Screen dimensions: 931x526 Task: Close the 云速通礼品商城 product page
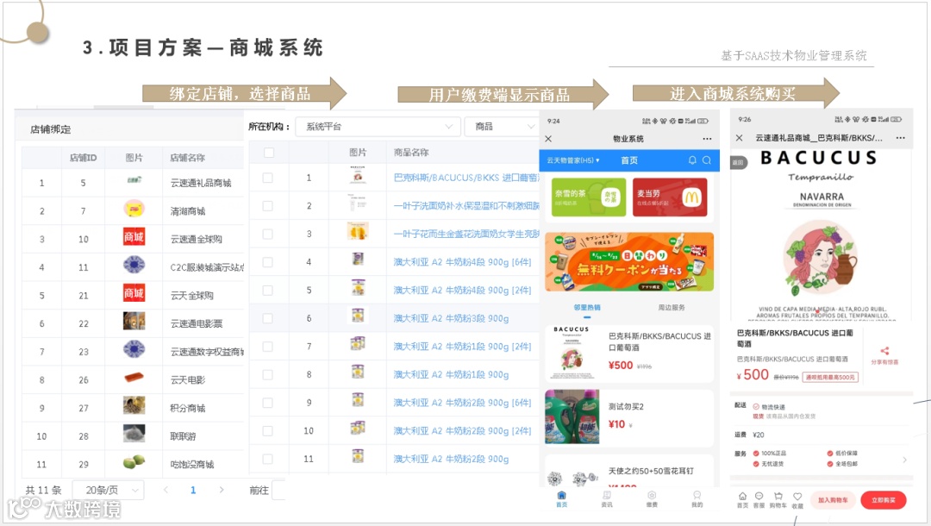coord(740,138)
